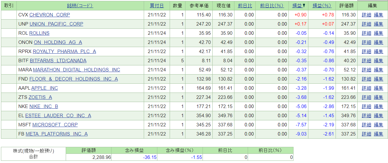Click 詳細 in the CVX row
Viewport: 388px width, 163px height.
pyautogui.click(x=367, y=15)
